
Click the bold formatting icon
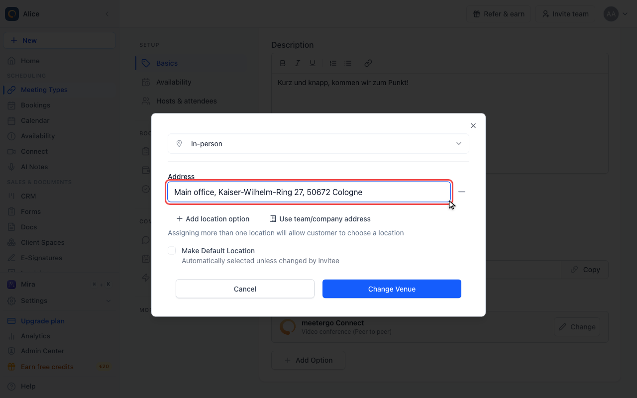(x=283, y=63)
